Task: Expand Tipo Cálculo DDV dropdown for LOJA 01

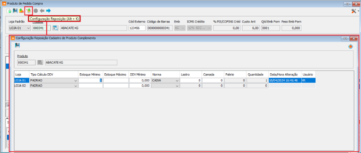Action: pyautogui.click(x=75, y=81)
